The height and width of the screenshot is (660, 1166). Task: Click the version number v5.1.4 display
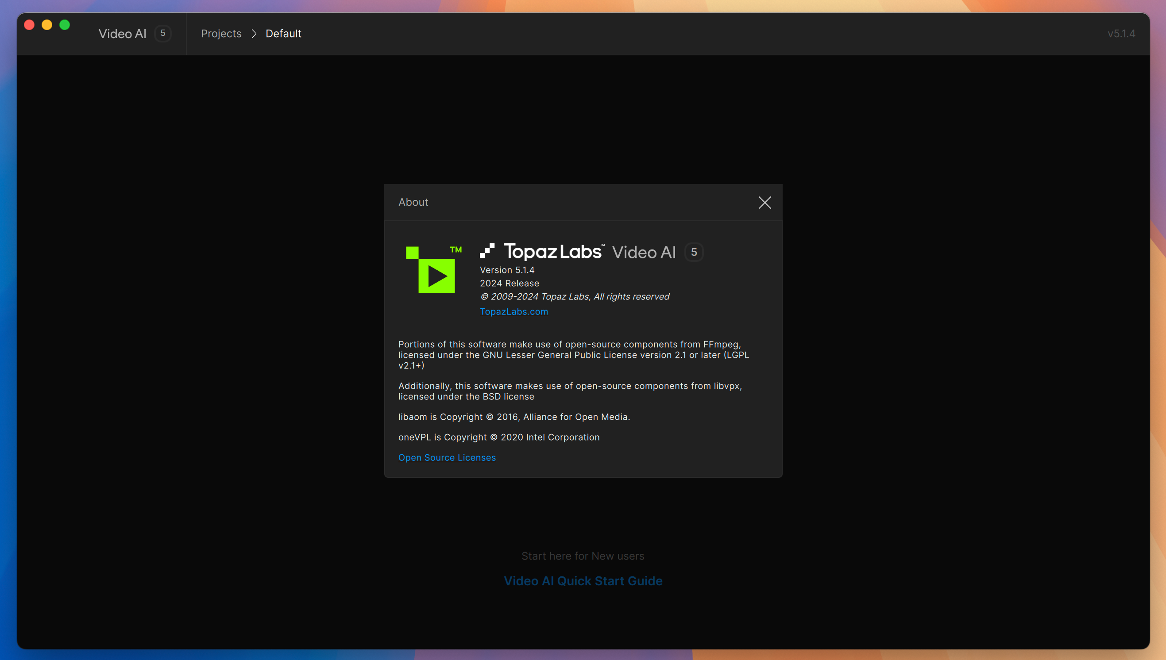coord(1121,33)
